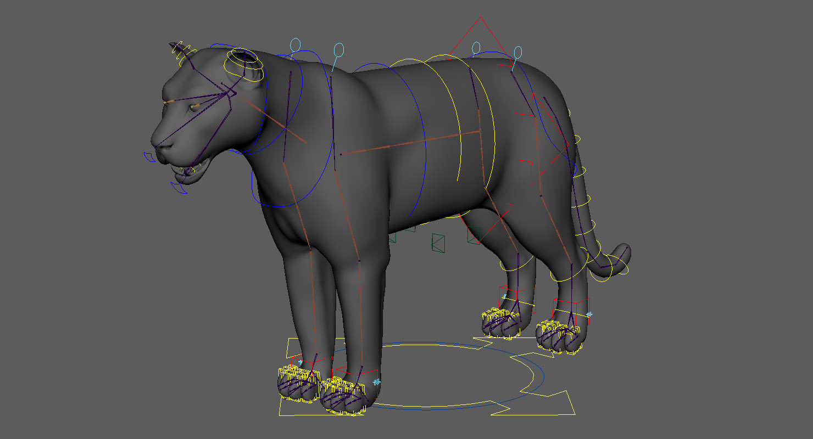
Task: Select the cyan snowflake pole-vector marker near the front-right paw
Action: (x=376, y=381)
